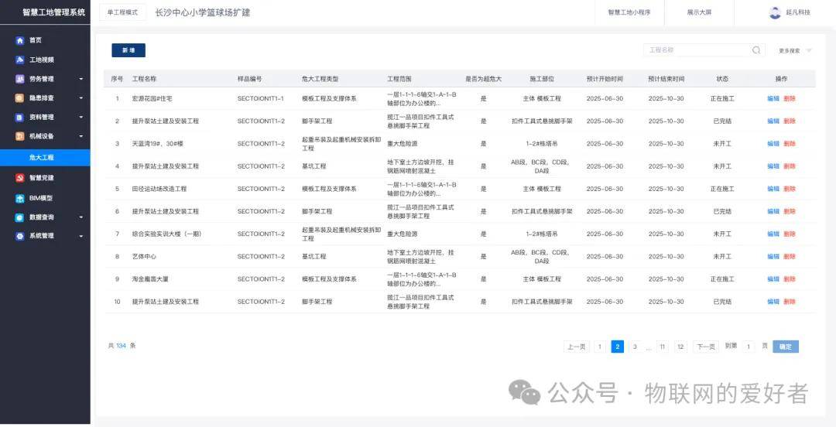Click the BIM模型 sidebar icon
This screenshot has width=836, height=427.
19,198
